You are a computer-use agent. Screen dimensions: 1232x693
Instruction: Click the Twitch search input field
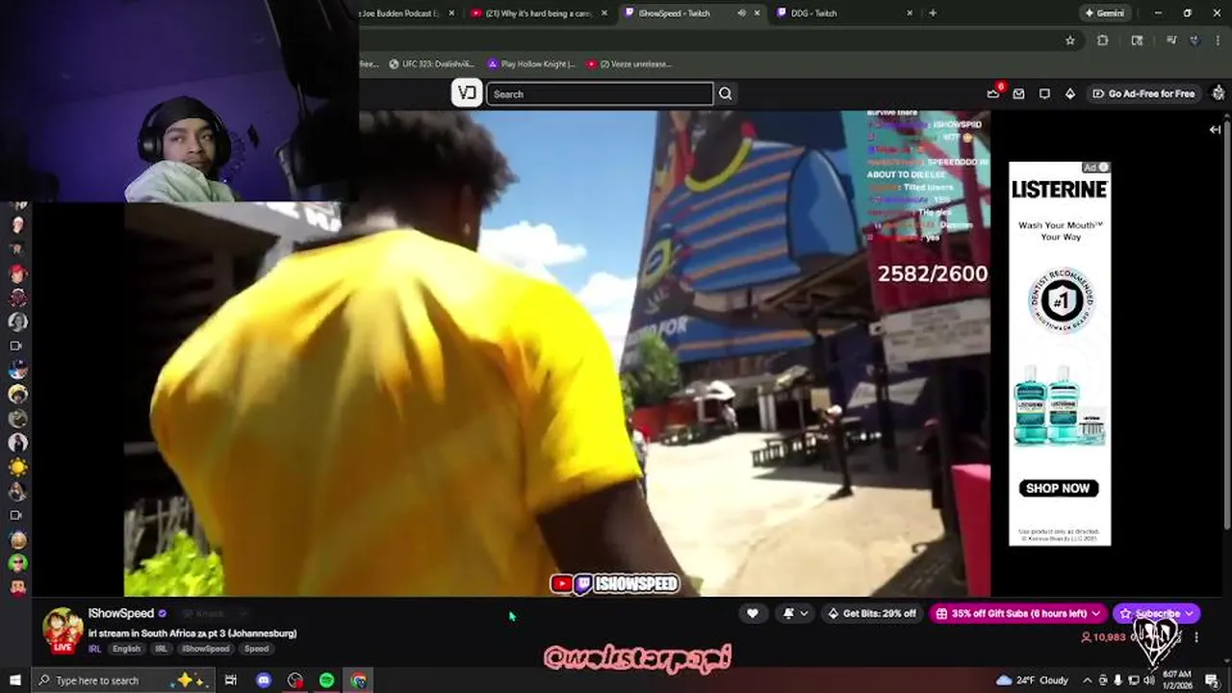click(x=600, y=94)
